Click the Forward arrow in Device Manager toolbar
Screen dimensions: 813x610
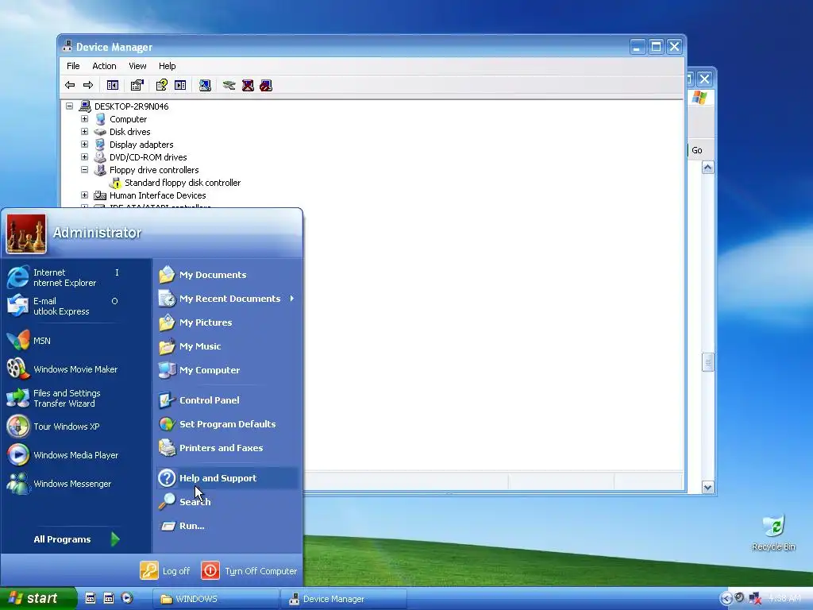(x=88, y=85)
